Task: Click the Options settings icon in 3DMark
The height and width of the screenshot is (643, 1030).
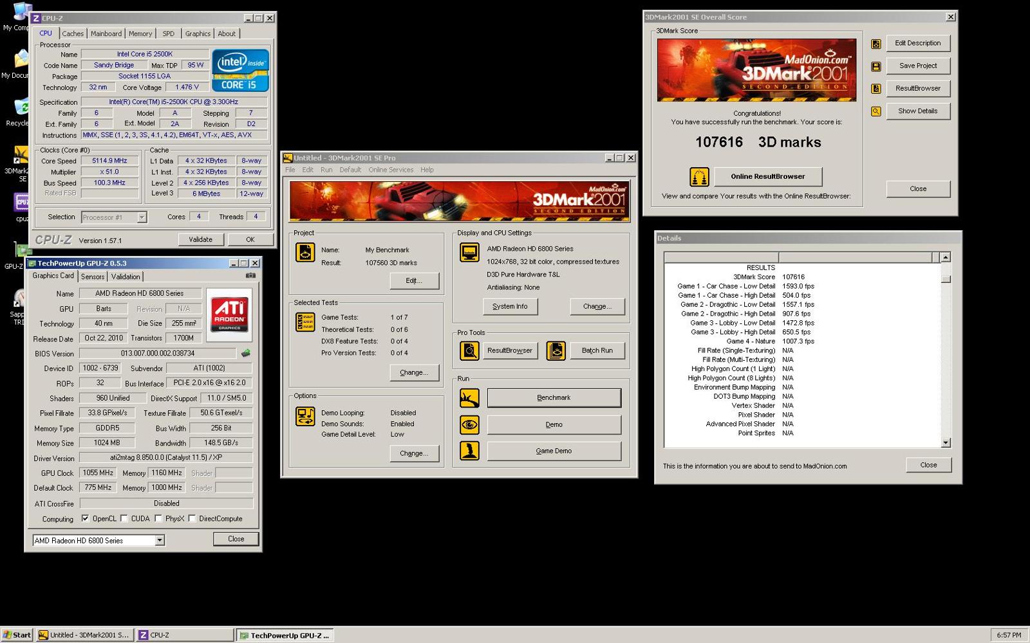Action: 305,416
